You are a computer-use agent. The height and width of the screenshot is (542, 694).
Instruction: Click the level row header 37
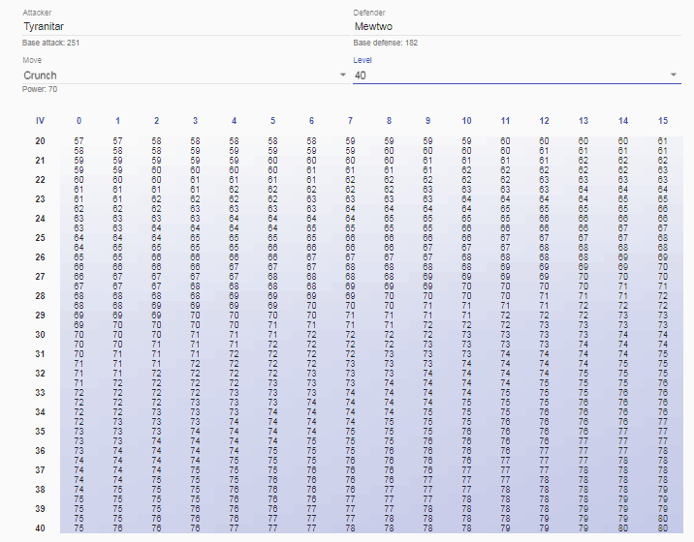coord(41,470)
